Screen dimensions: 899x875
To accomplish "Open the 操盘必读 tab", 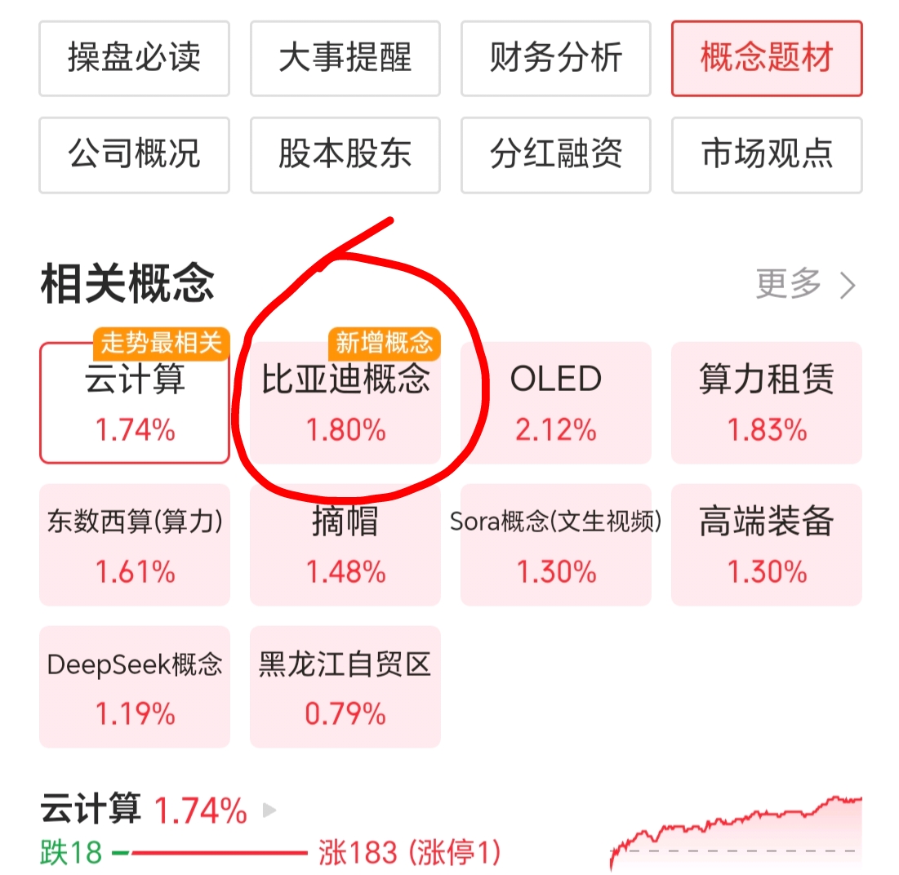I will click(134, 59).
